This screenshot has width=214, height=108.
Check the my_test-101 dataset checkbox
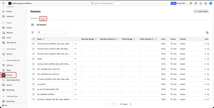33,84
